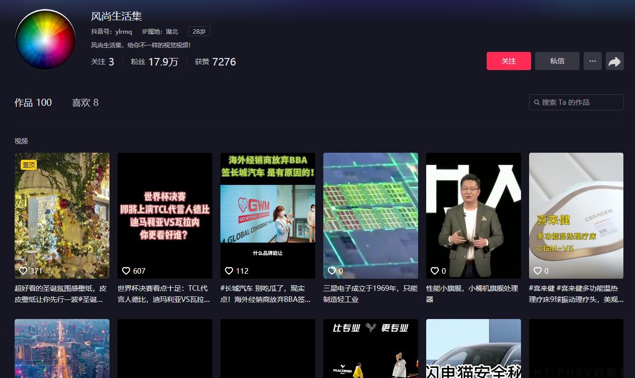This screenshot has width=635, height=378.
Task: Click the share arrow icon
Action: click(x=614, y=61)
